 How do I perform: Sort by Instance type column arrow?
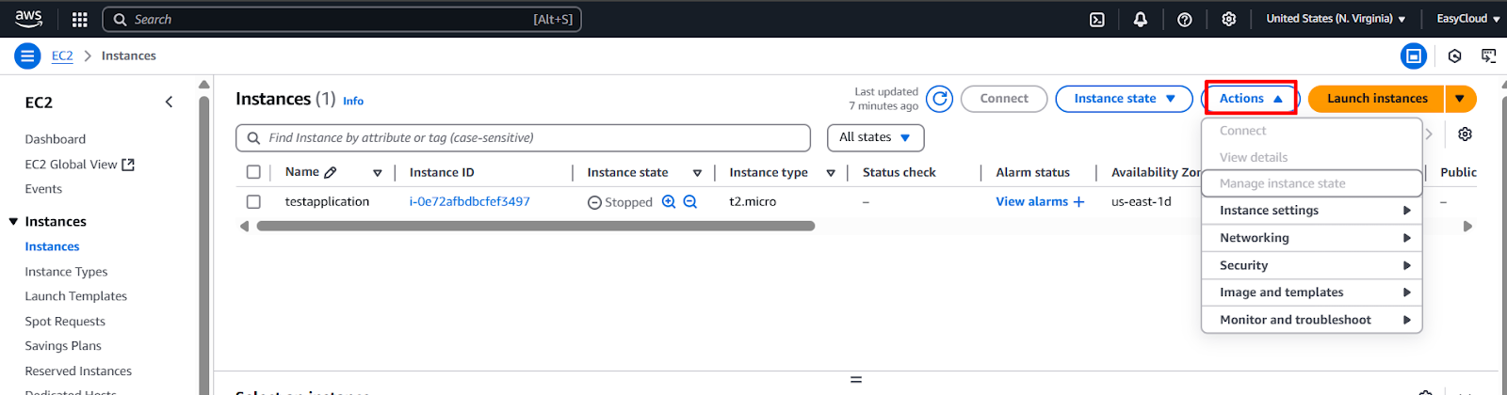[831, 173]
